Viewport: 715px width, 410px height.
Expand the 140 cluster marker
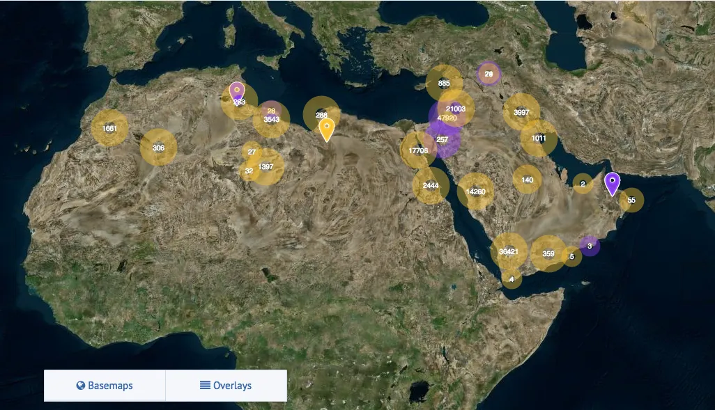pos(527,180)
